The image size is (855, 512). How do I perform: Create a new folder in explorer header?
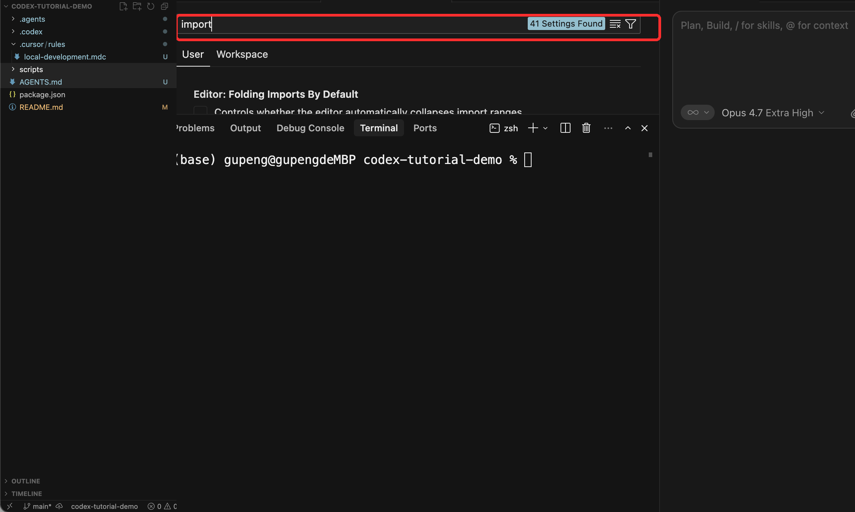tap(137, 6)
